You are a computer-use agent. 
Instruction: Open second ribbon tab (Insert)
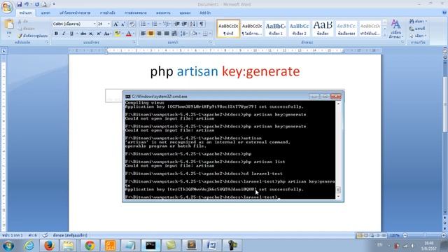click(x=45, y=13)
